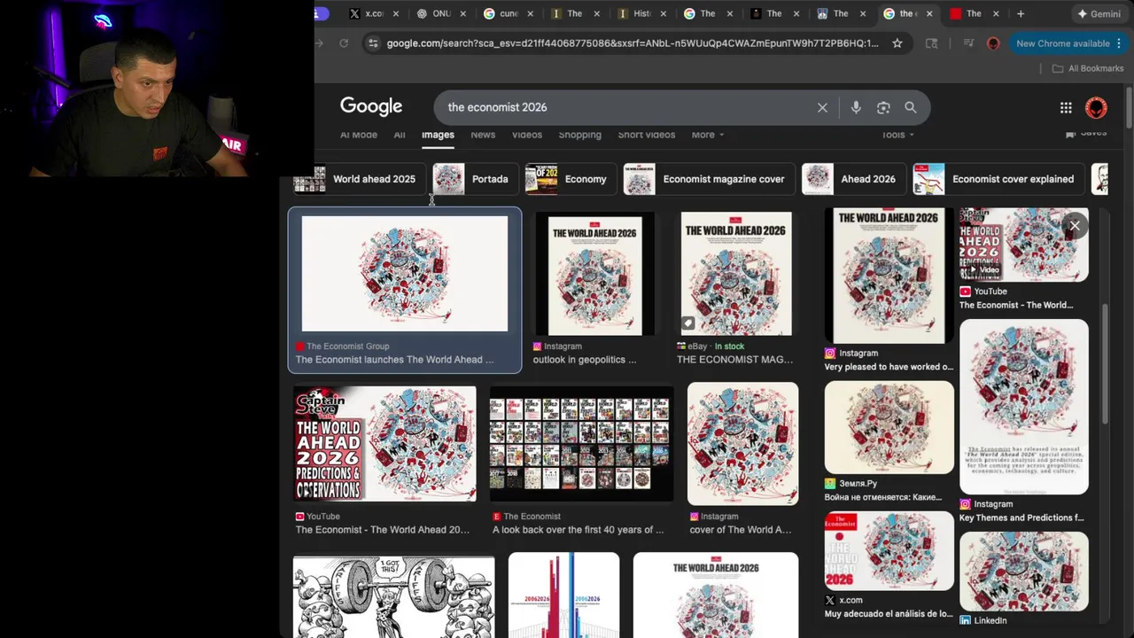Open 'The Economist launches The World Ahead' link
The width and height of the screenshot is (1134, 638).
point(394,360)
